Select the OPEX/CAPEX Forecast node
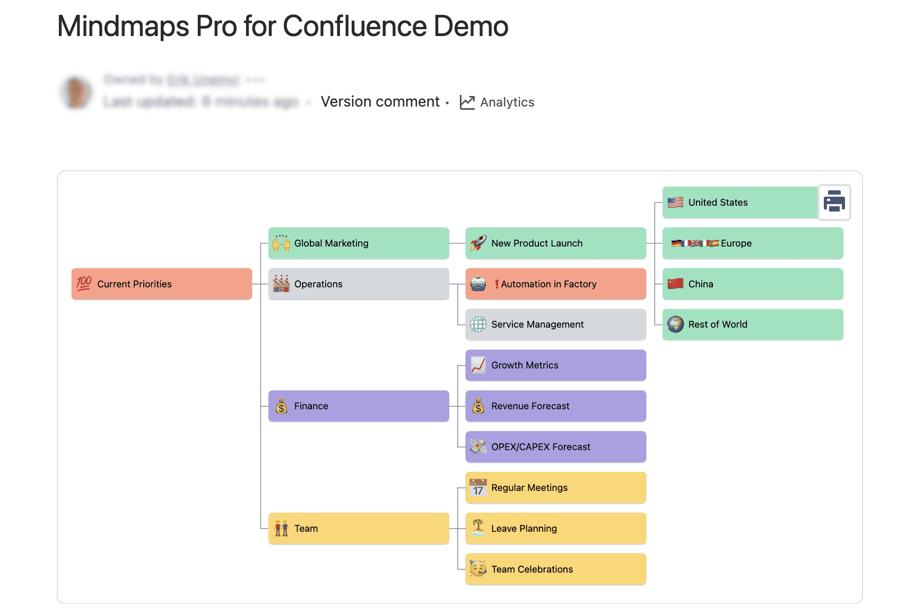The width and height of the screenshot is (906, 615). (x=556, y=447)
